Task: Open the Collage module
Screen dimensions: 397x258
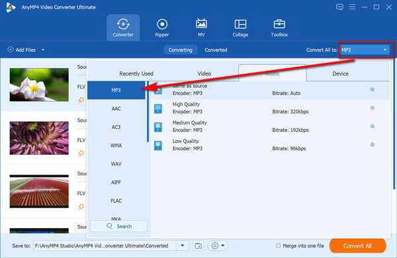Action: click(x=240, y=28)
